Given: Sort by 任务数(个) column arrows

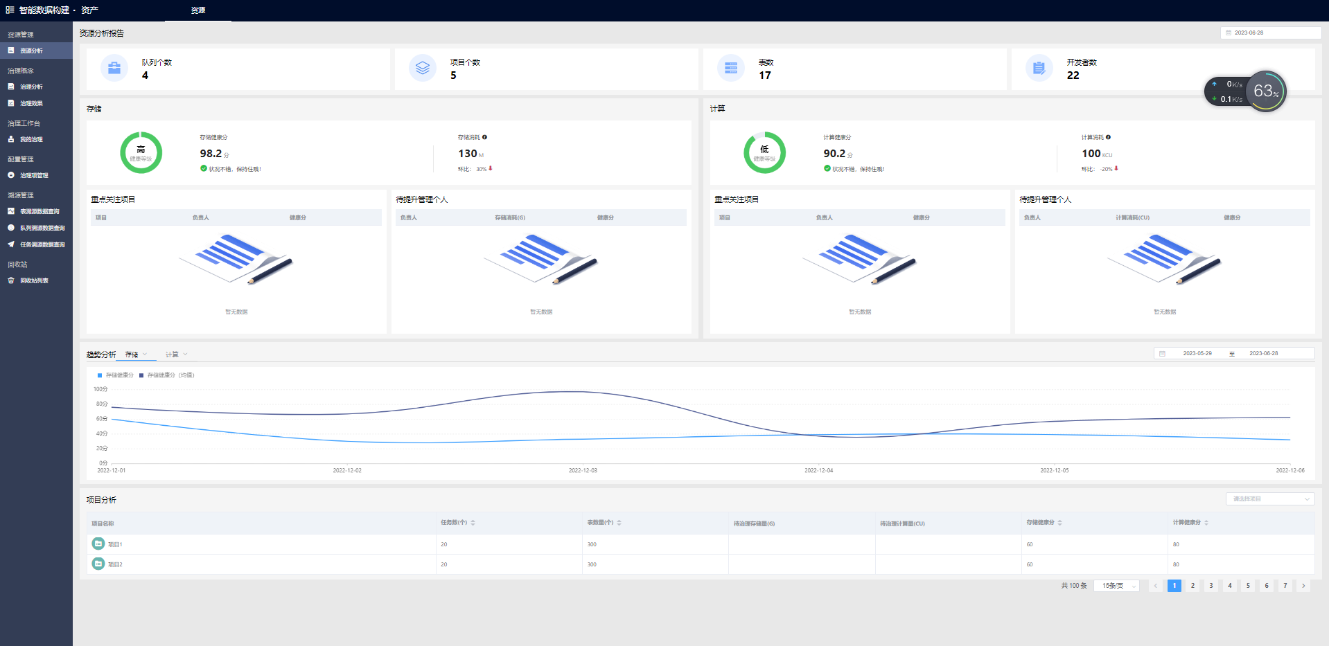Looking at the screenshot, I should (x=473, y=523).
